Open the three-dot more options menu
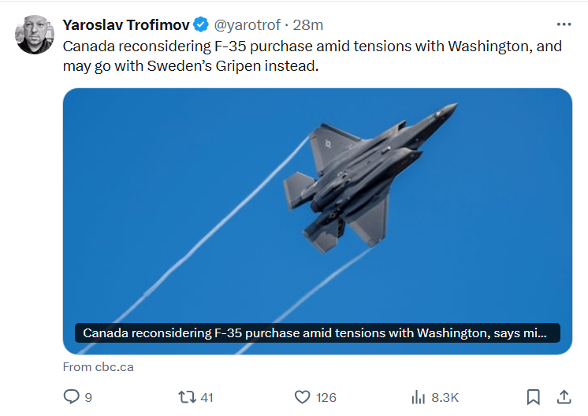Image resolution: width=588 pixels, height=416 pixels. (564, 24)
